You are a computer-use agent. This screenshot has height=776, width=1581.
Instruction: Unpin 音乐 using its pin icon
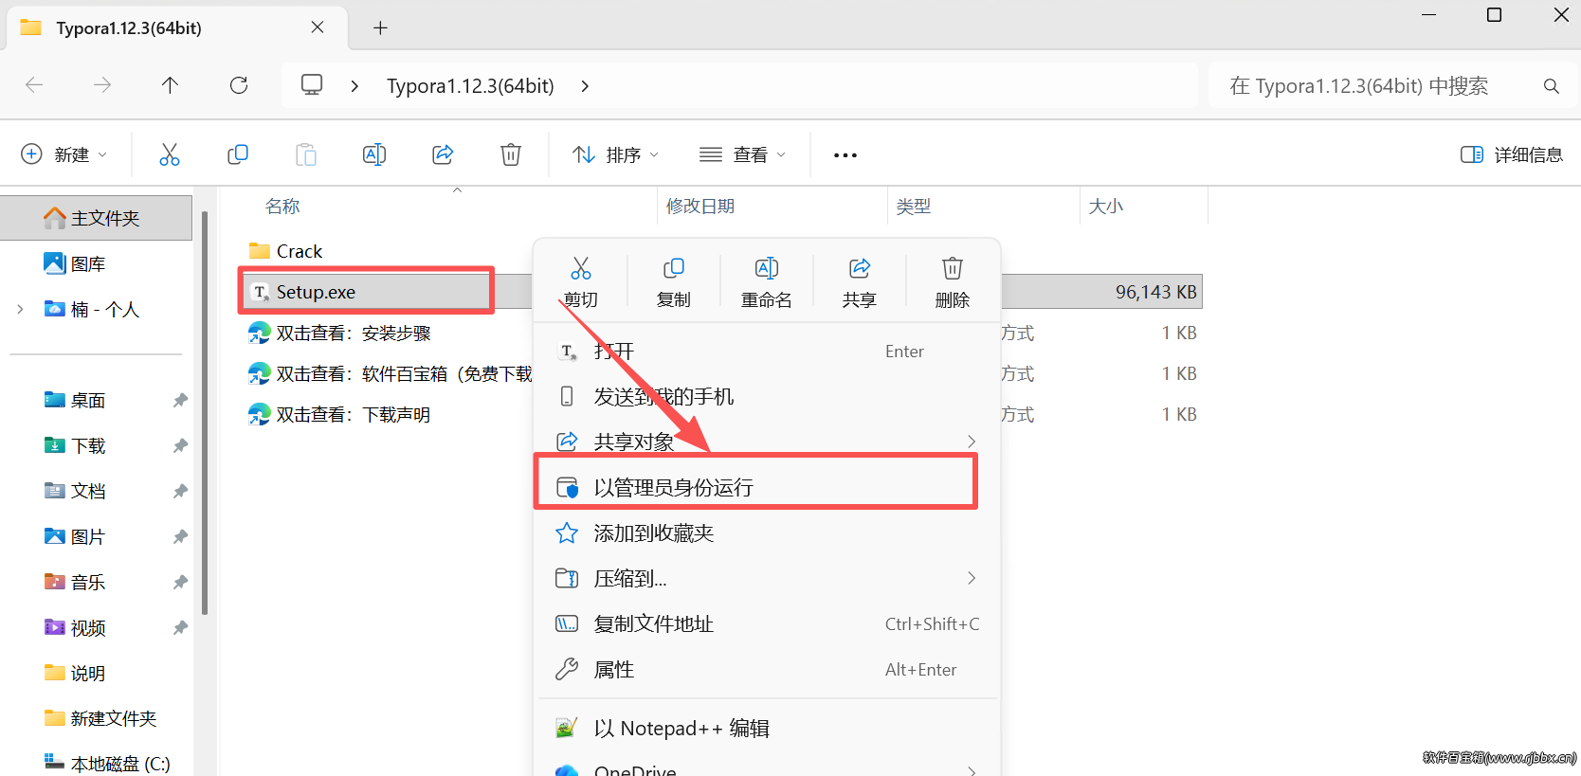click(180, 583)
